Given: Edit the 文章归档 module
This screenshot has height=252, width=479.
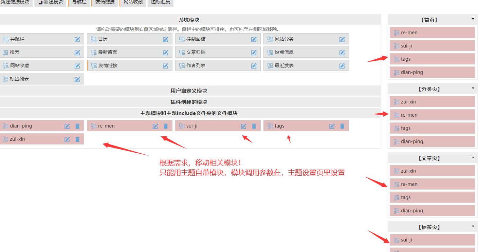Looking at the screenshot, I should 254,53.
